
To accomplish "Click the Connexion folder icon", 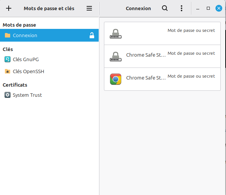I will pyautogui.click(x=8, y=36).
